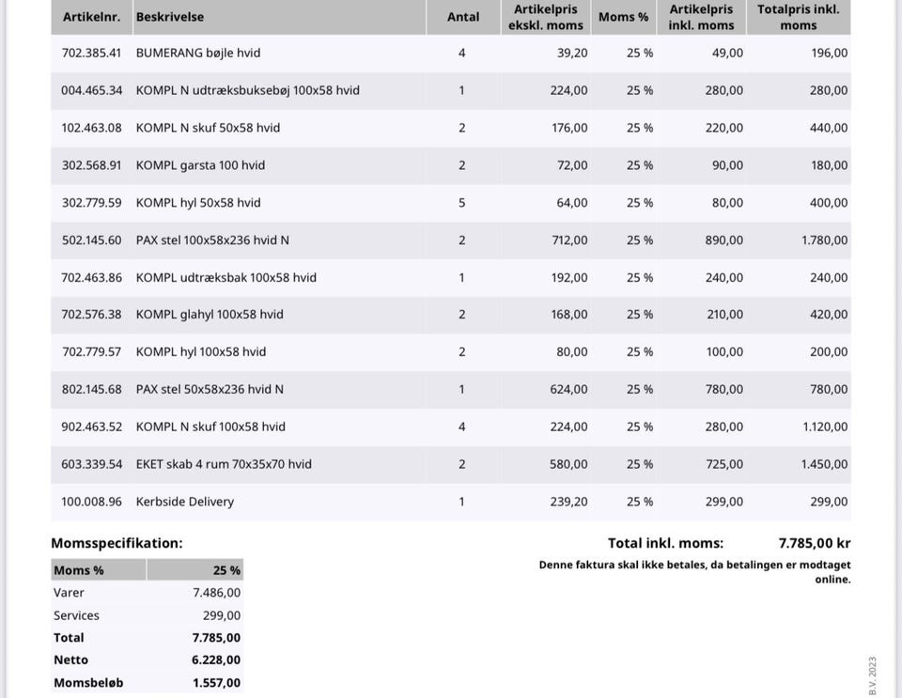Image resolution: width=902 pixels, height=698 pixels.
Task: Click the Momsbeløb value 1.557,00
Action: pyautogui.click(x=216, y=683)
